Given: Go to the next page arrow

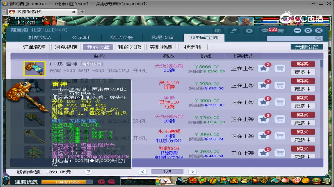Looking at the screenshot, I should point(192,172).
